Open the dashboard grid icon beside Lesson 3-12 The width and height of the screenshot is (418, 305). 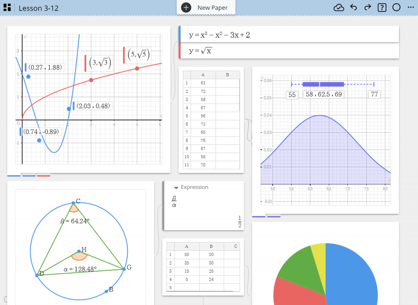[7, 8]
